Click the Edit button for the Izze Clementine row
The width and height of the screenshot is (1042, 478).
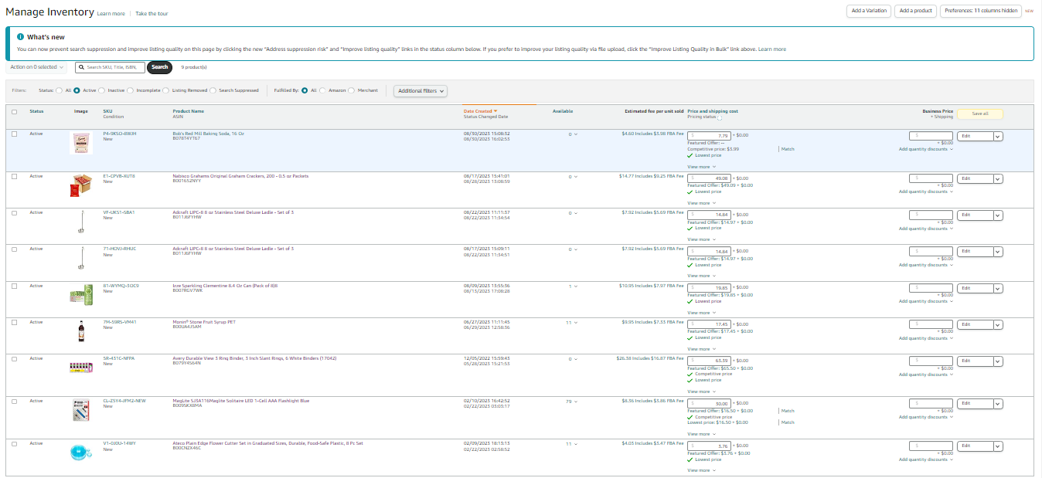(975, 288)
